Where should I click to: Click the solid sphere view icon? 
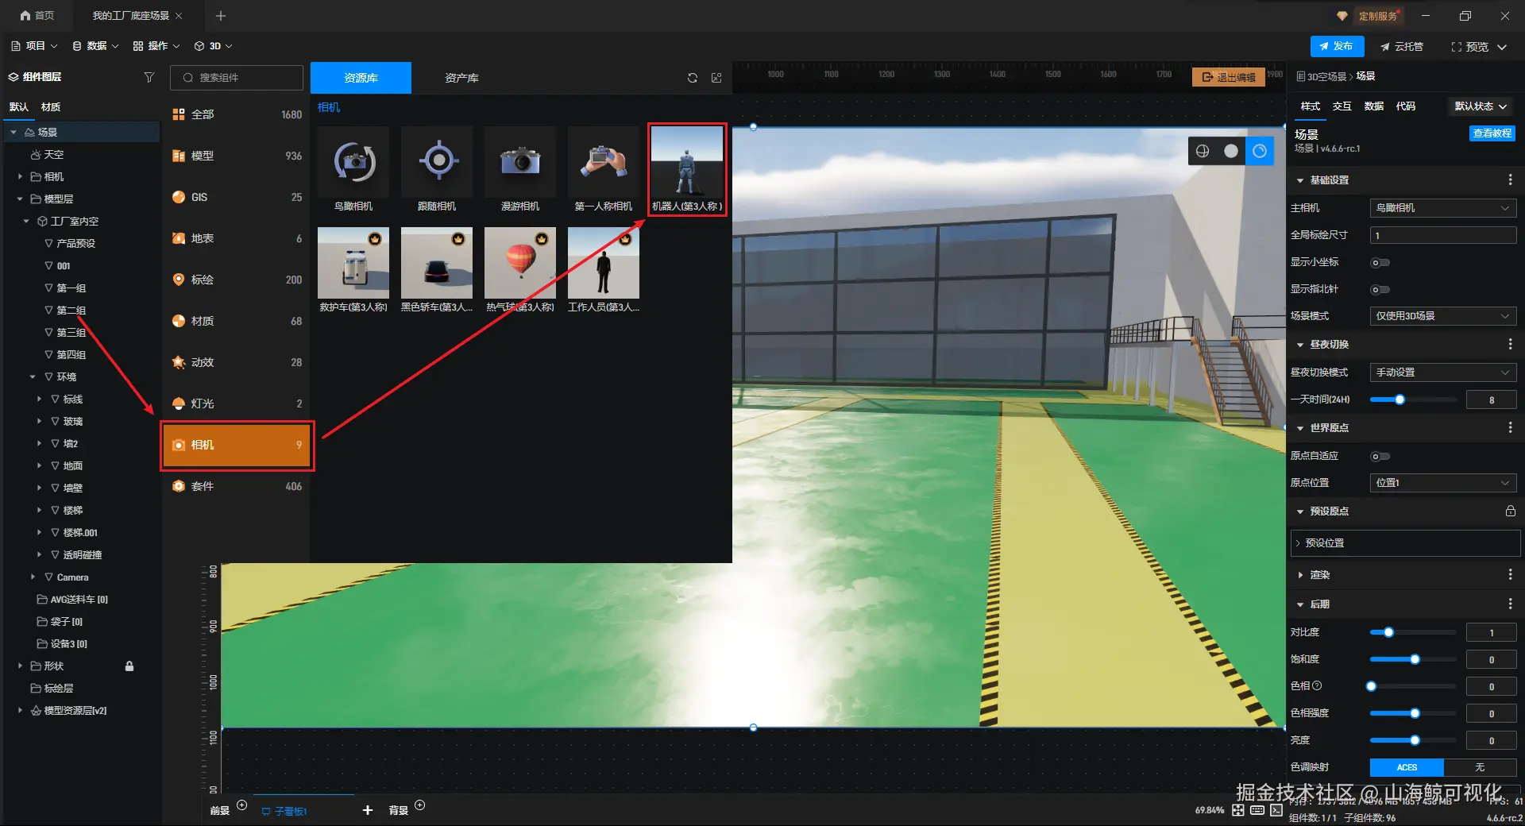tap(1231, 151)
